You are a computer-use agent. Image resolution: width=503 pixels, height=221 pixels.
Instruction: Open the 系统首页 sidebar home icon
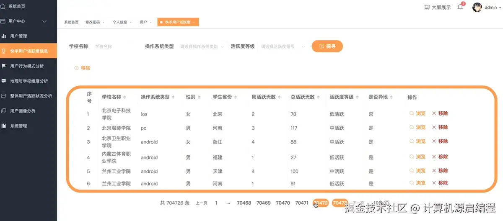point(3,6)
